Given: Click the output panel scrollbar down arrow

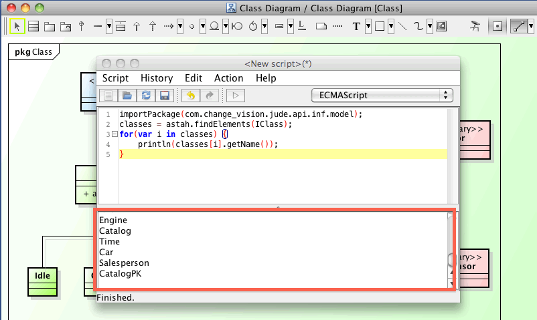Looking at the screenshot, I should 451,283.
